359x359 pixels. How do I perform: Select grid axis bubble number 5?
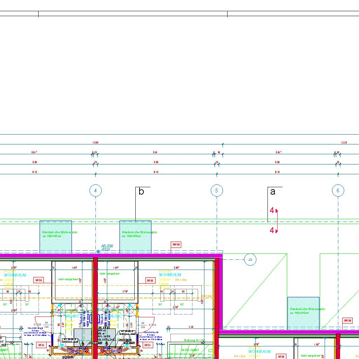click(217, 191)
